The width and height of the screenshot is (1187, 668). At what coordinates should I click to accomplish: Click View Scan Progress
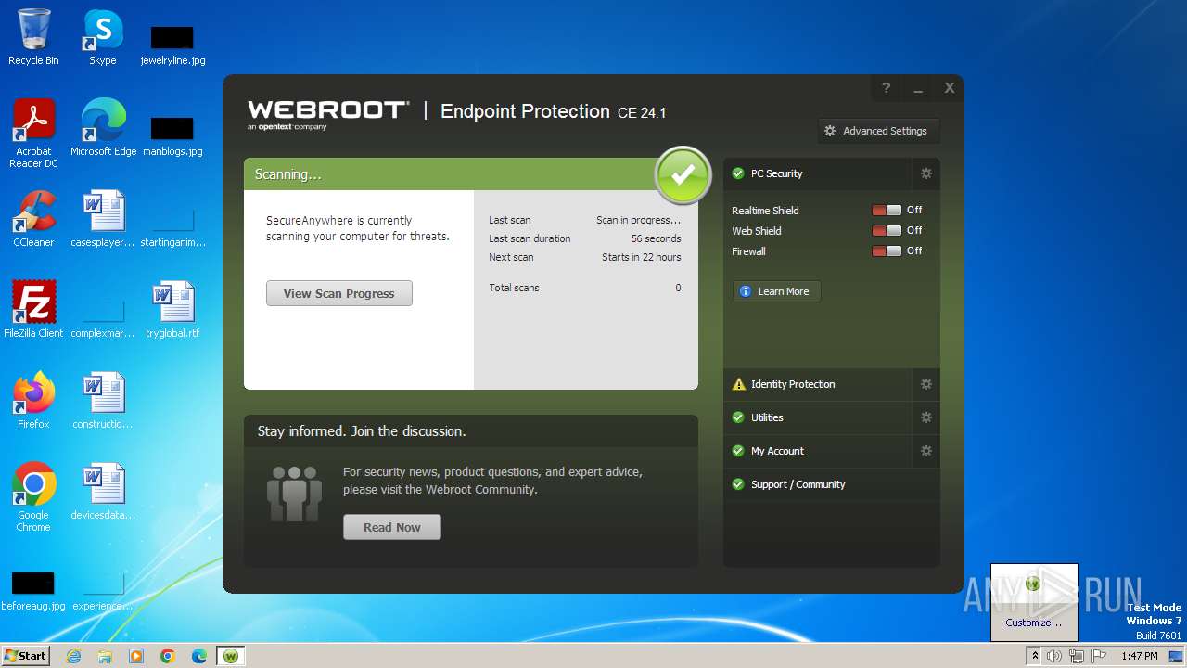338,293
